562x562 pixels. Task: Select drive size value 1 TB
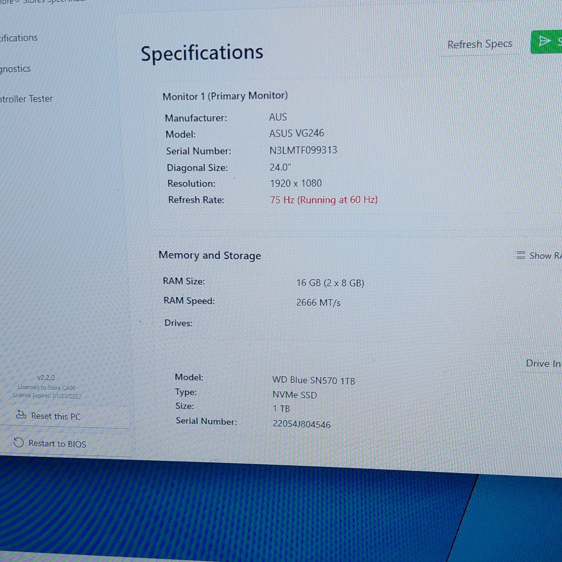tap(281, 409)
